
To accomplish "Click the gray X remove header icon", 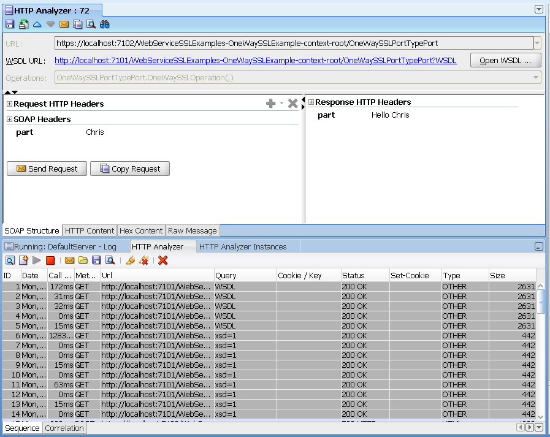I will [292, 104].
